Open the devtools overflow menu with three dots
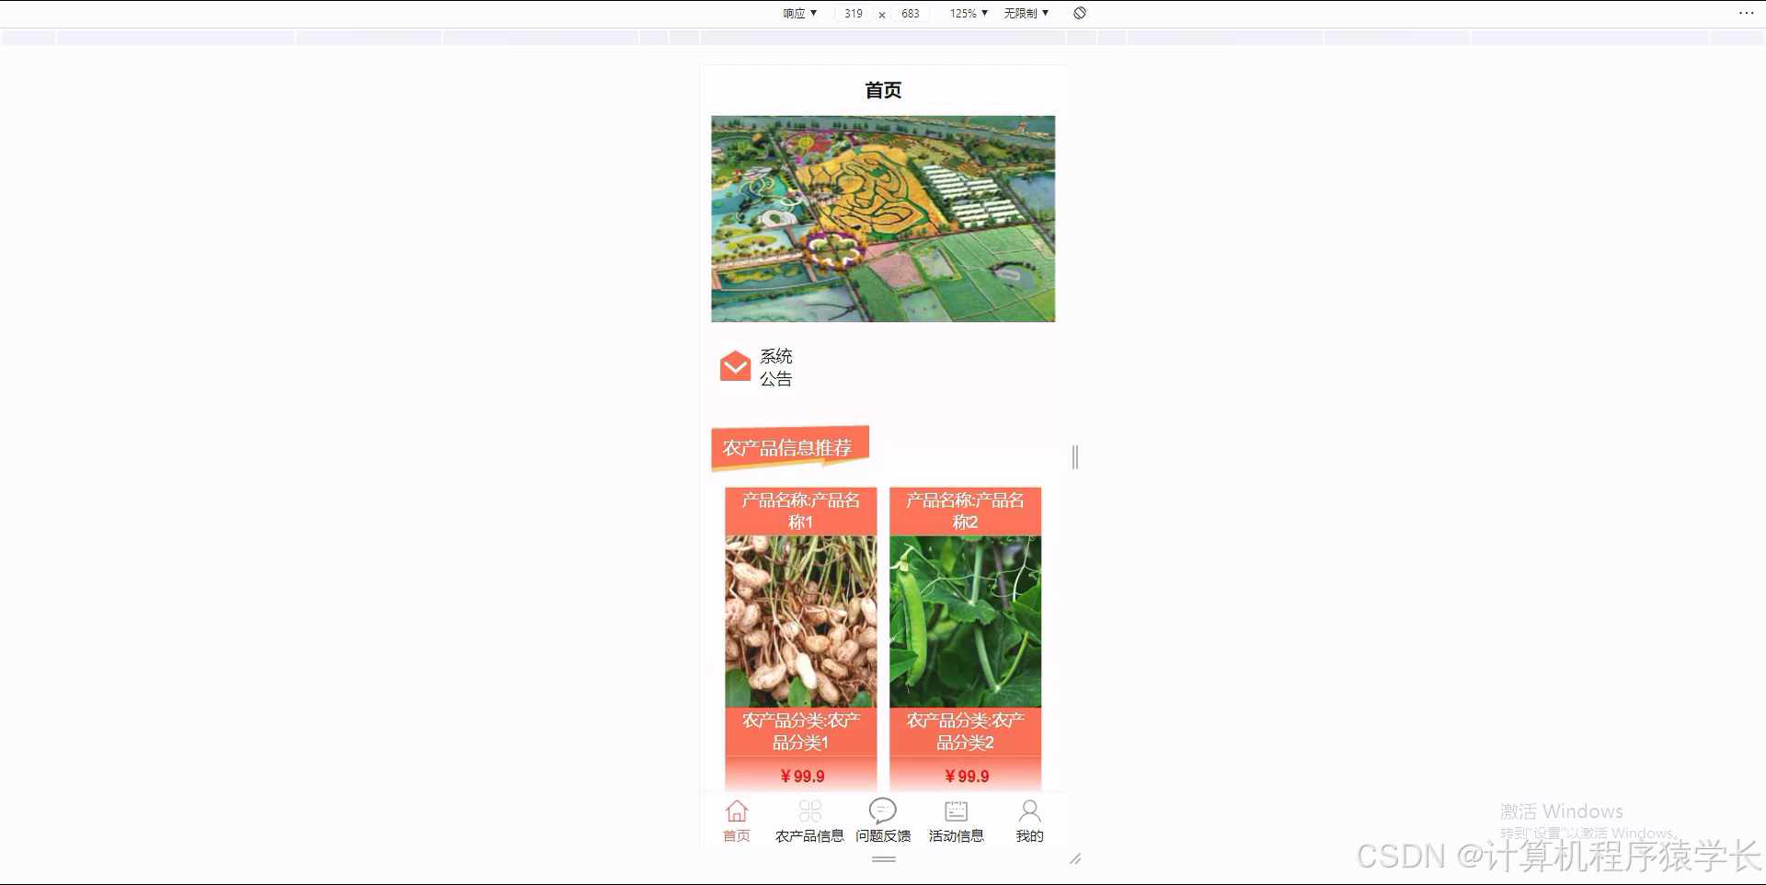This screenshot has height=885, width=1766. 1747,13
